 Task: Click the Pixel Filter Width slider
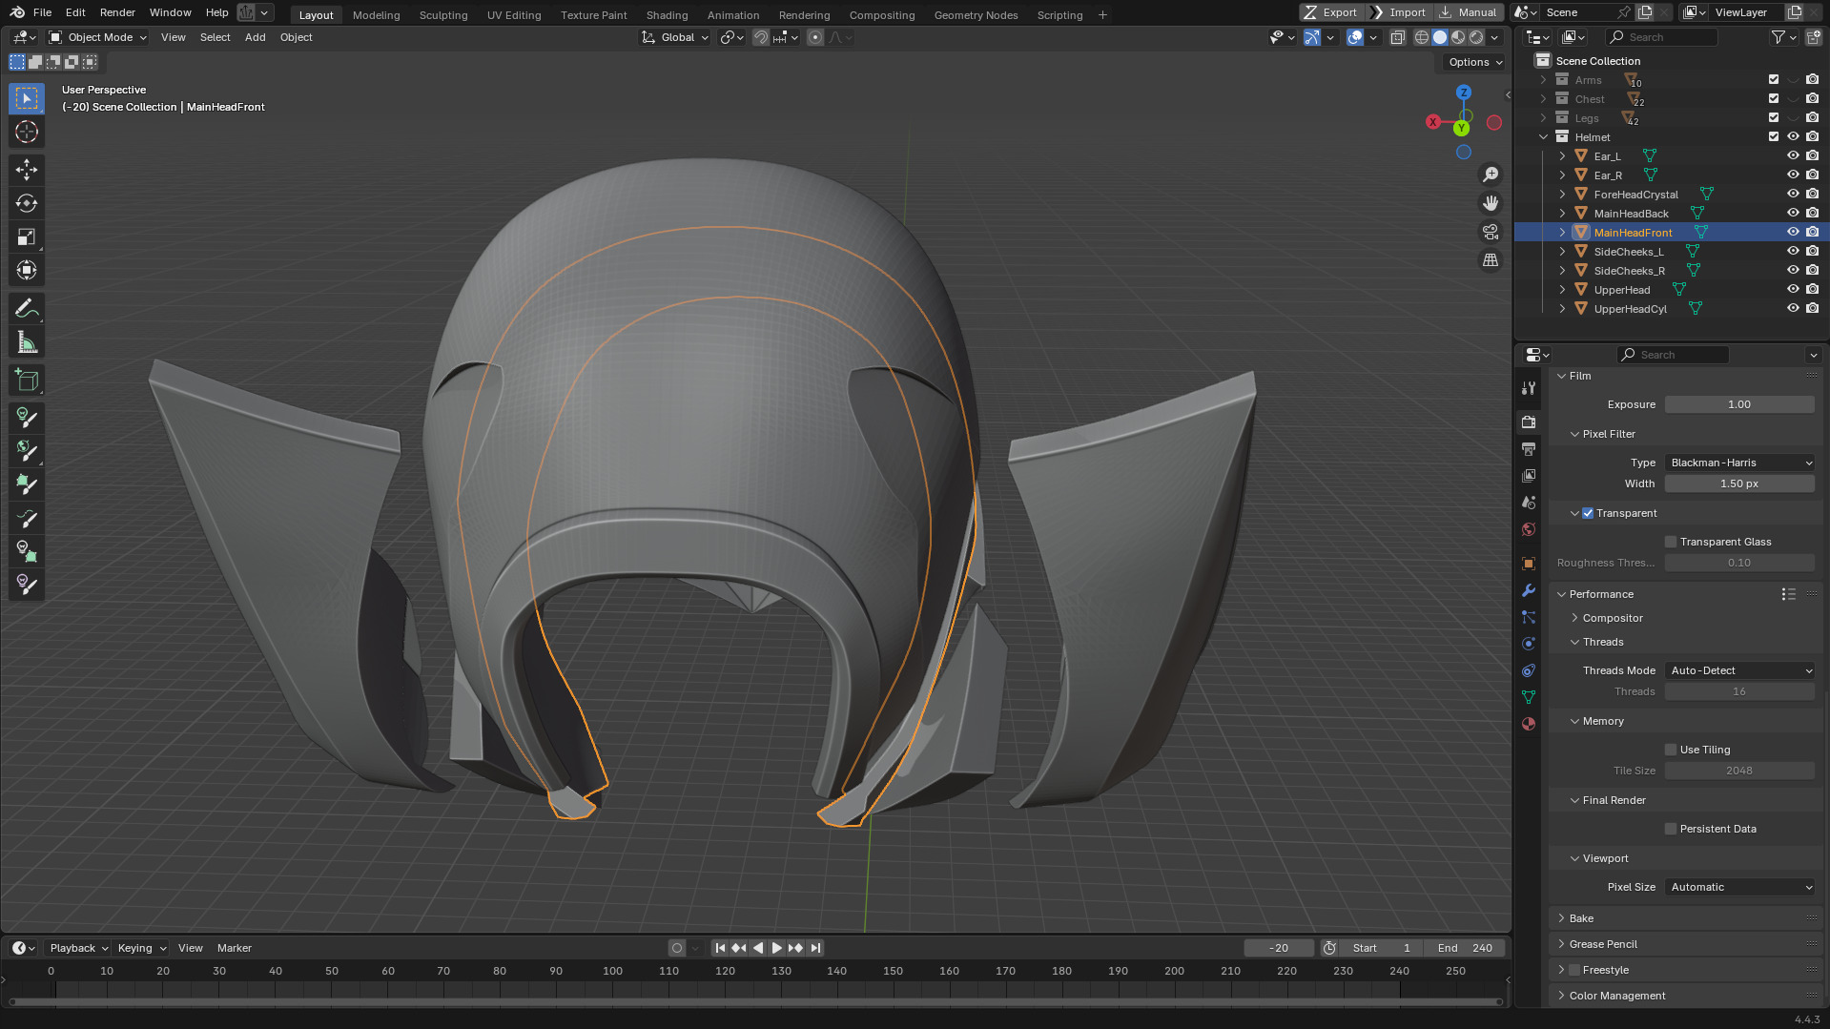tap(1739, 484)
